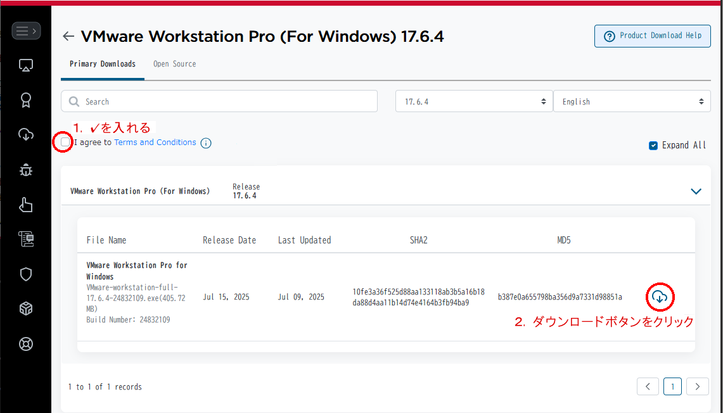Viewport: 723px width, 413px height.
Task: Click the download cloud icon for the file
Action: click(660, 296)
